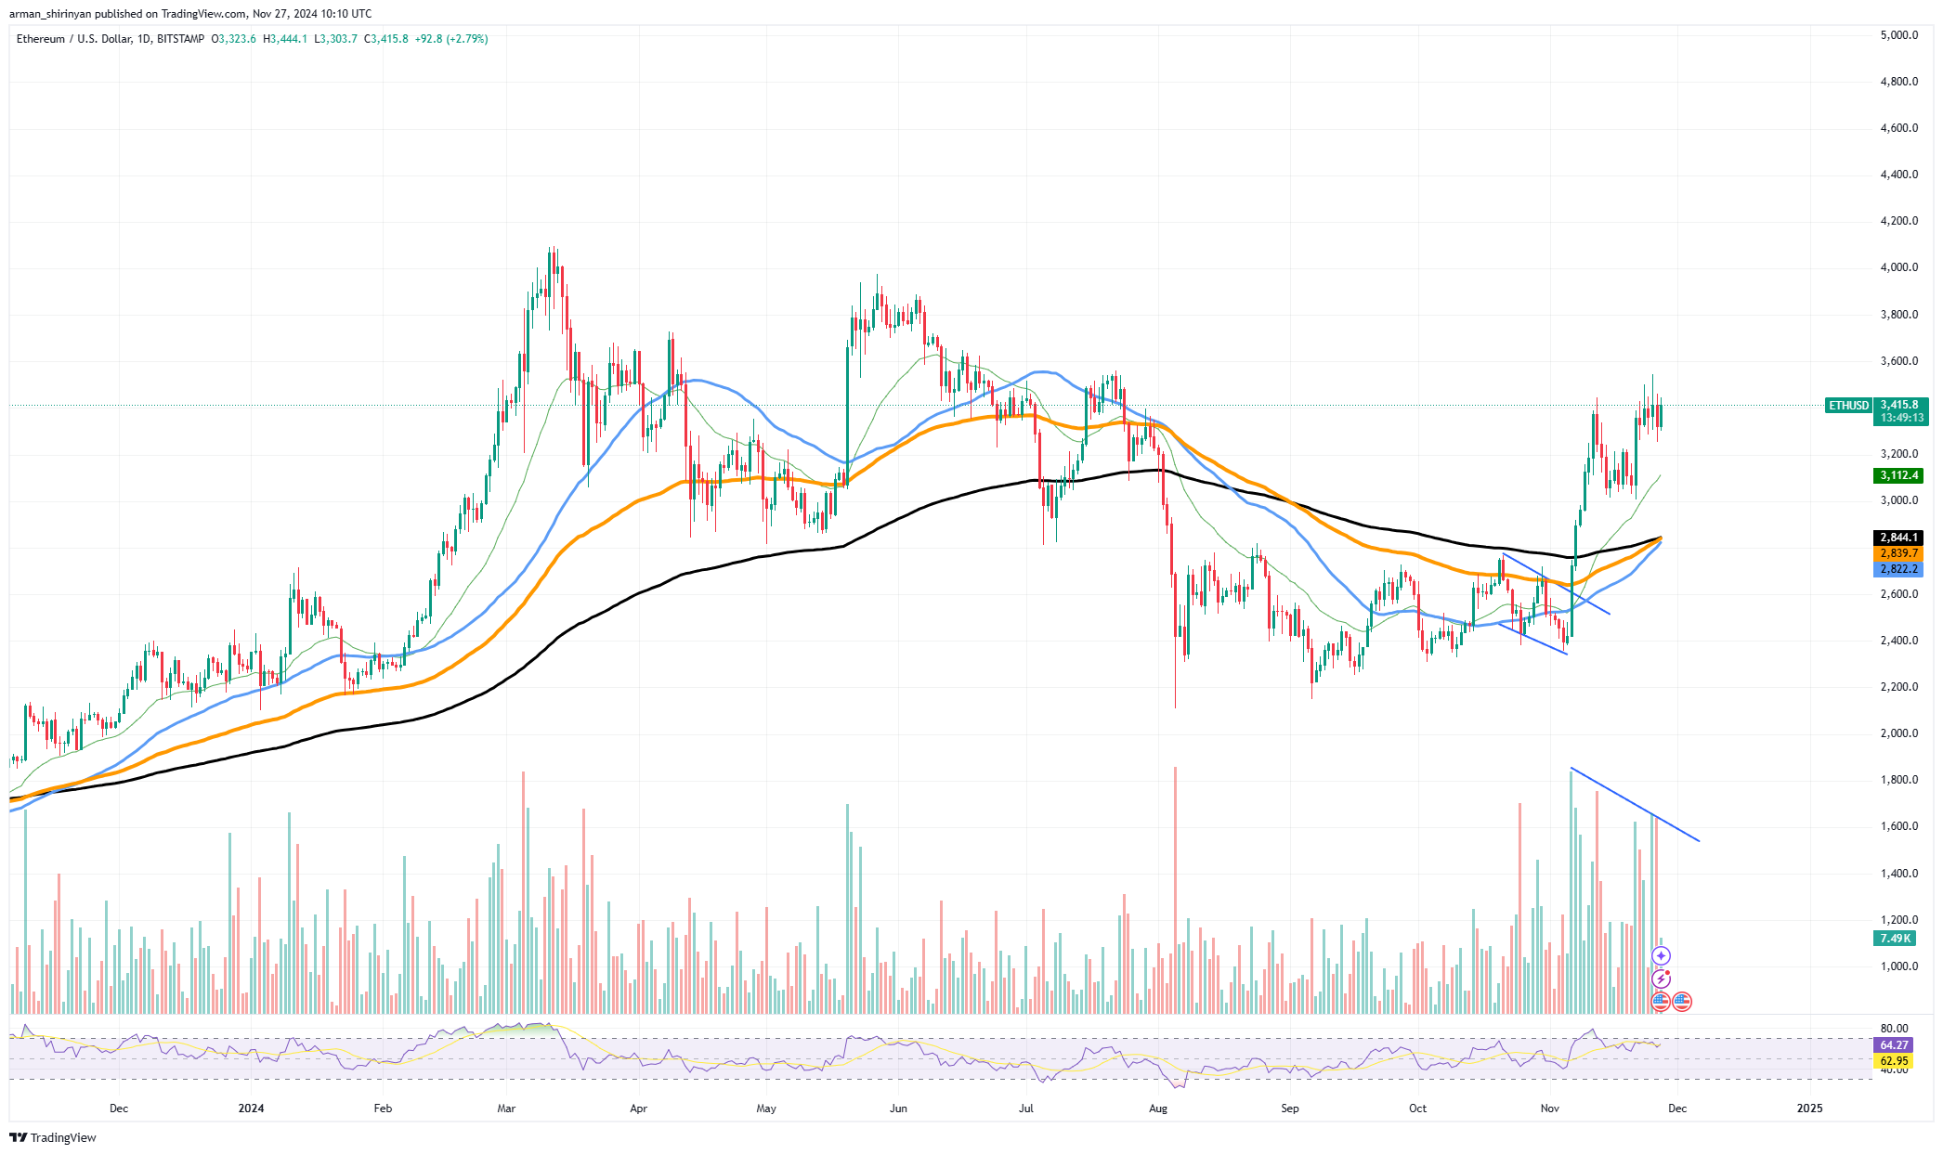The image size is (1943, 1154).
Task: Click the TradingView logo at bottom left
Action: 53,1137
